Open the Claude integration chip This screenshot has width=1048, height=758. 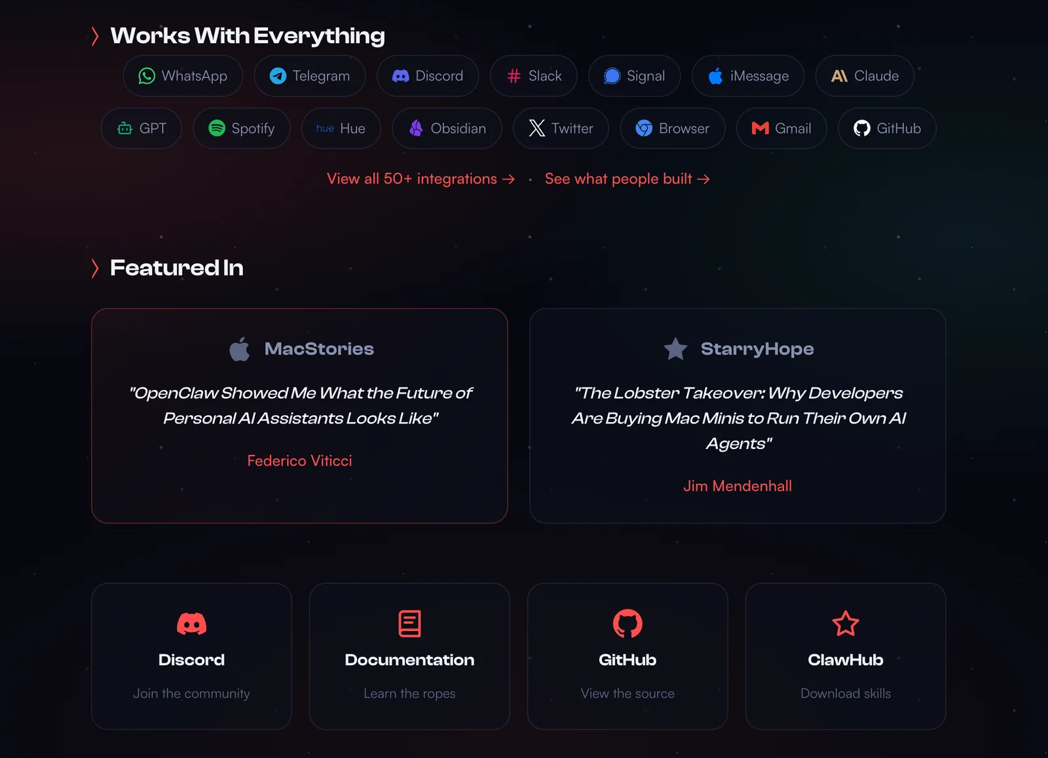pos(864,76)
